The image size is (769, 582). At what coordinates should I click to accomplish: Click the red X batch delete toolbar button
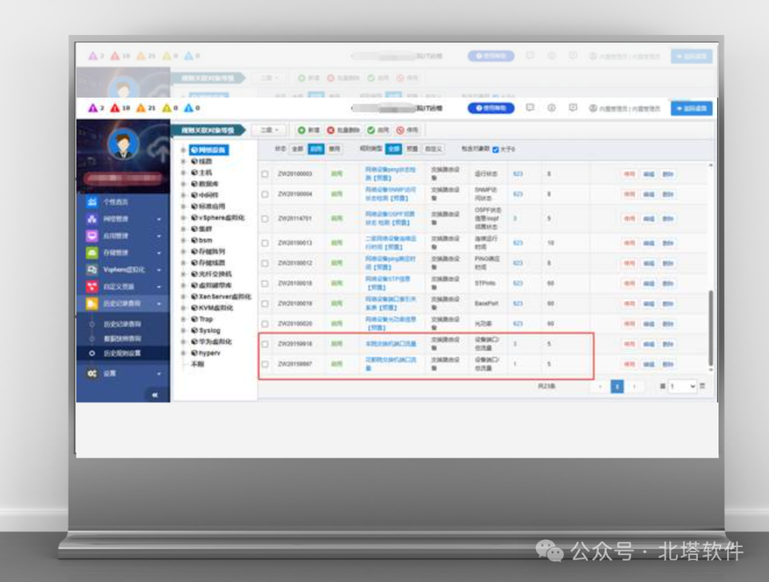pyautogui.click(x=343, y=130)
